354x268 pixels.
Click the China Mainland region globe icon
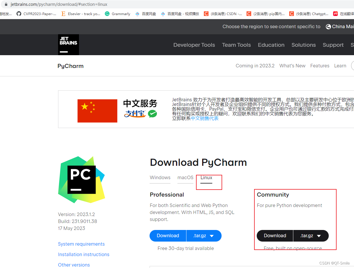tap(328, 27)
